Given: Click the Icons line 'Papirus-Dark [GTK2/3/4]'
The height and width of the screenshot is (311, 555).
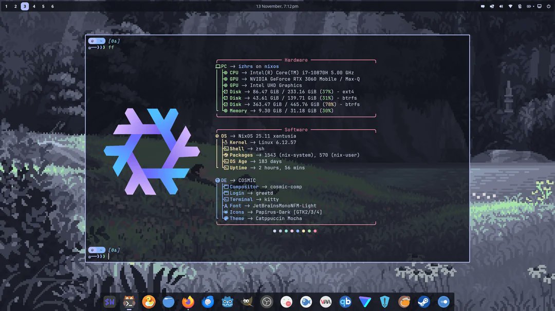Looking at the screenshot, I should coord(272,212).
